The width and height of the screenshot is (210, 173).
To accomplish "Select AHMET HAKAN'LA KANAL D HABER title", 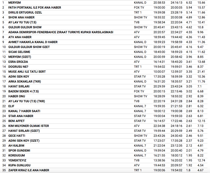I will (33, 42).
